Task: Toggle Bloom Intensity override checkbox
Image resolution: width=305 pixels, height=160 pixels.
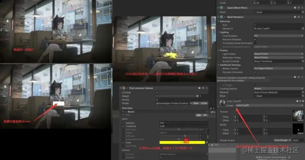Action: click(x=123, y=123)
